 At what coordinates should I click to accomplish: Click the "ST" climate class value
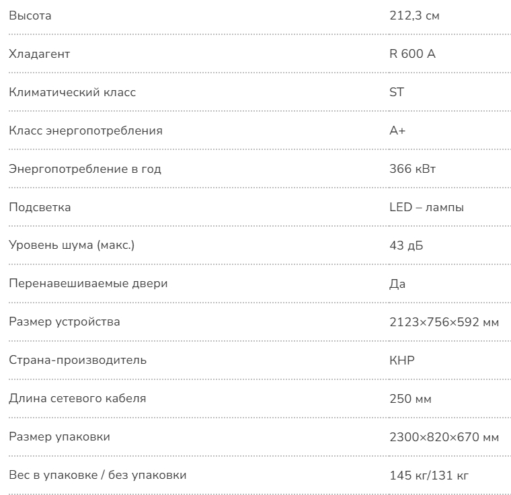pyautogui.click(x=397, y=92)
